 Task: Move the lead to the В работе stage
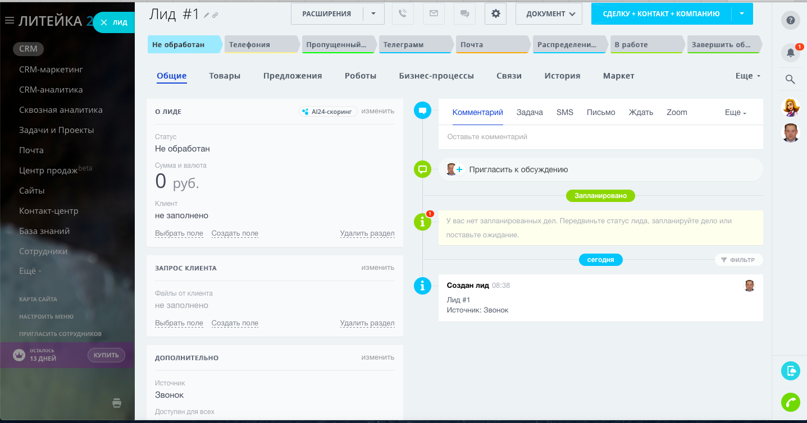point(648,44)
